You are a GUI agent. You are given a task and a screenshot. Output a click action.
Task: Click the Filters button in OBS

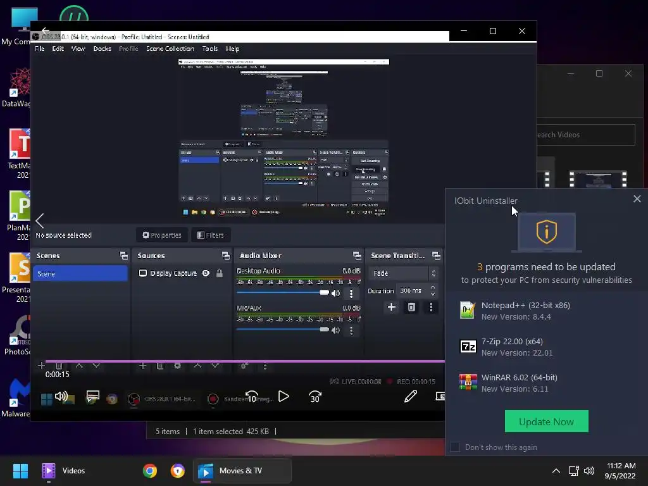click(211, 235)
